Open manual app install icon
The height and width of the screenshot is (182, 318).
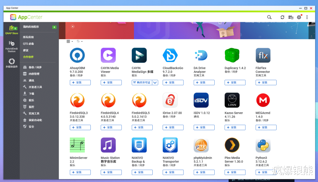coord(291,17)
